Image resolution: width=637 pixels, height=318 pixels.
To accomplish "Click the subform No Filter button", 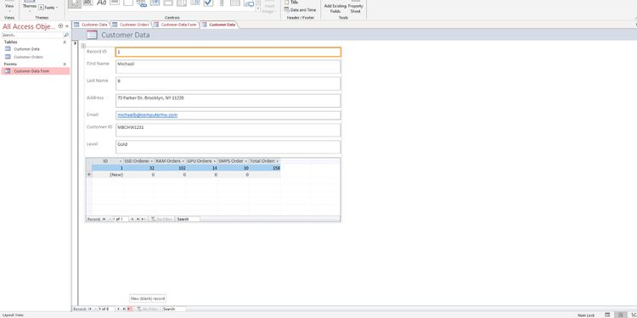I will coord(161,219).
